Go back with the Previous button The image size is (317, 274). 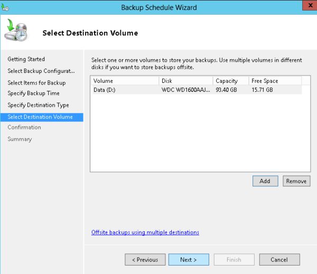coord(145,260)
